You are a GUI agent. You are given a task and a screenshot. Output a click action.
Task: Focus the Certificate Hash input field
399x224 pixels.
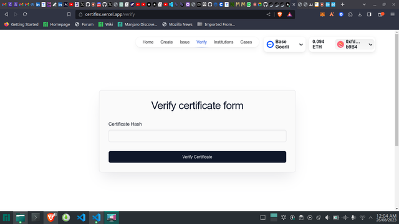point(197,136)
